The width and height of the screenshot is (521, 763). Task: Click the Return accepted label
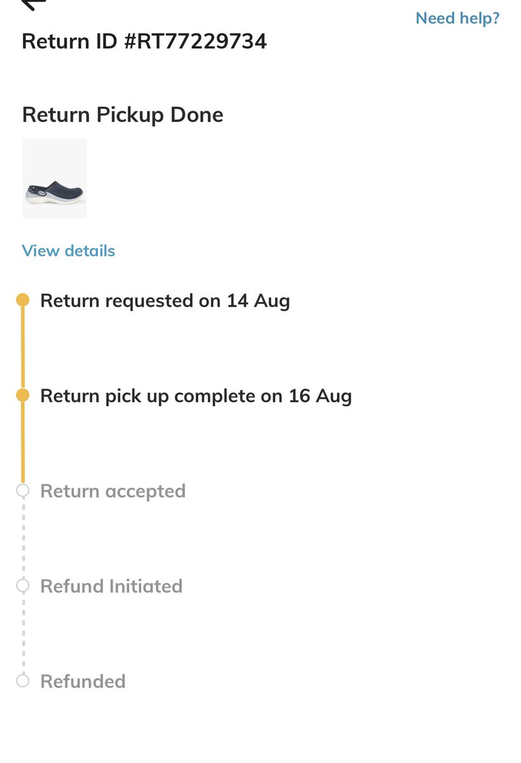tap(113, 491)
